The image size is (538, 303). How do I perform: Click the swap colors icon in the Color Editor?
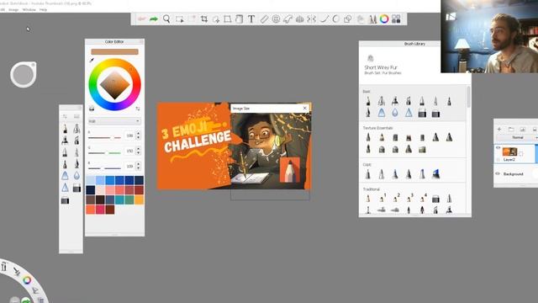(x=138, y=109)
